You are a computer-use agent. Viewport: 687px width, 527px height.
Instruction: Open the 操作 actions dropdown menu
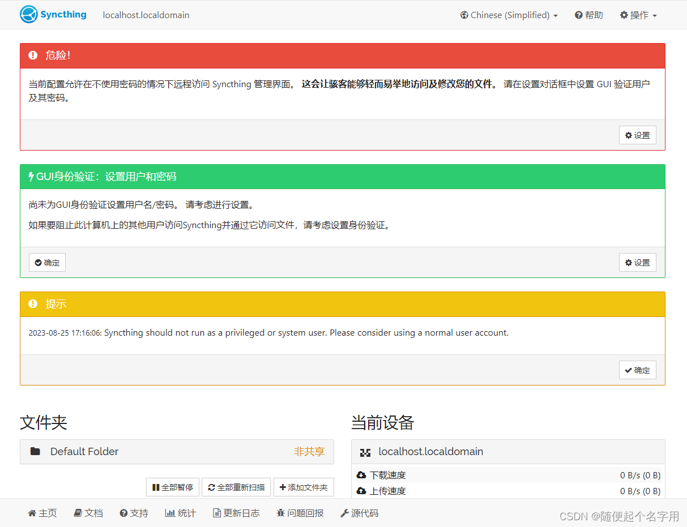pyautogui.click(x=638, y=15)
